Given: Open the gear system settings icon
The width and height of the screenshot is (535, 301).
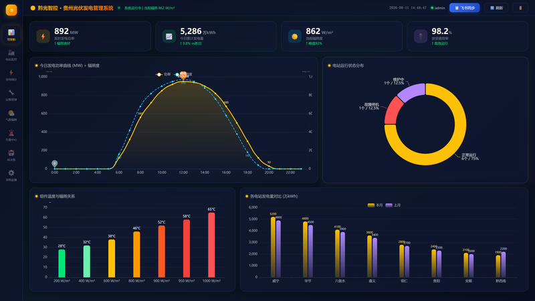Looking at the screenshot, I should (11, 175).
